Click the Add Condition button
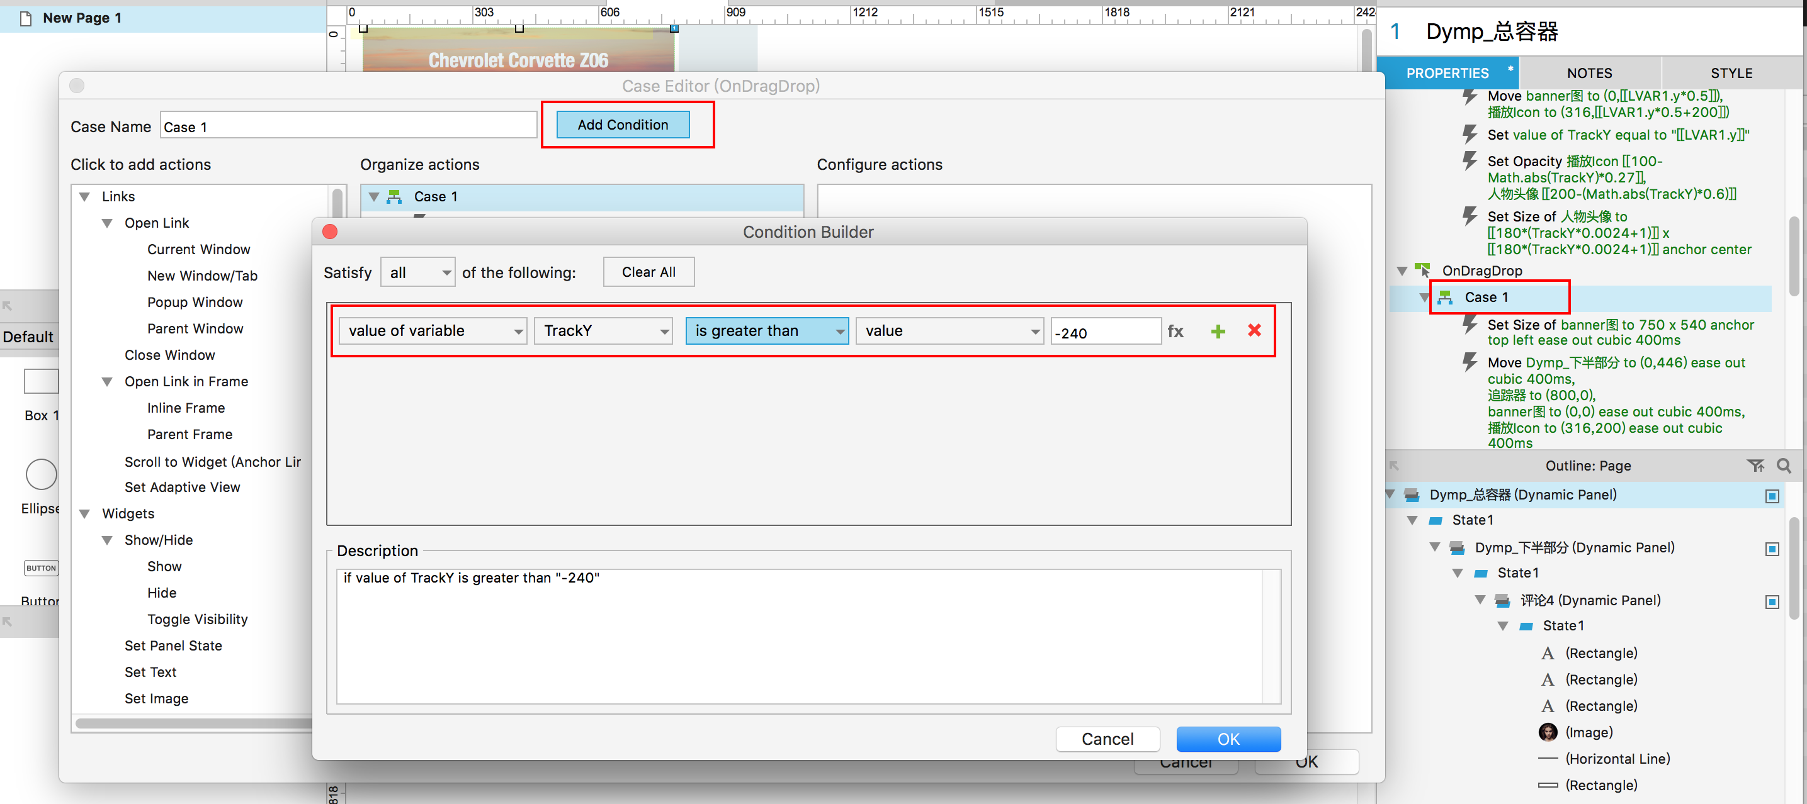The image size is (1807, 804). coord(622,125)
